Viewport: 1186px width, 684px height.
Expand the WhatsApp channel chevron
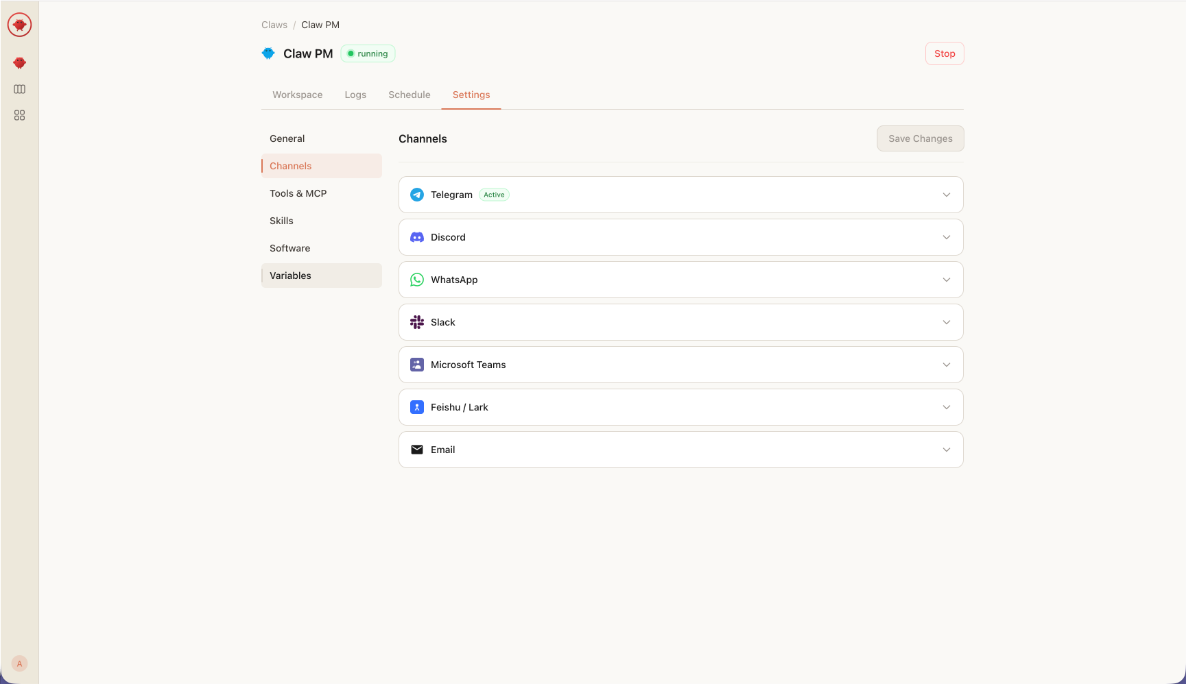[947, 280]
